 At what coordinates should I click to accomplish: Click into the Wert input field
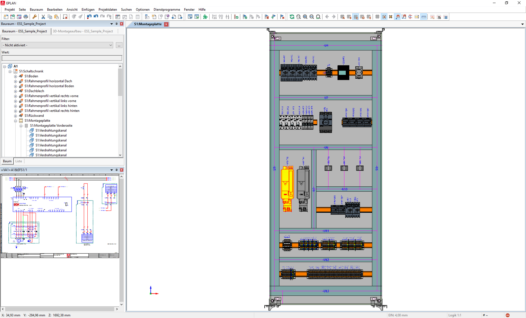tap(62, 58)
